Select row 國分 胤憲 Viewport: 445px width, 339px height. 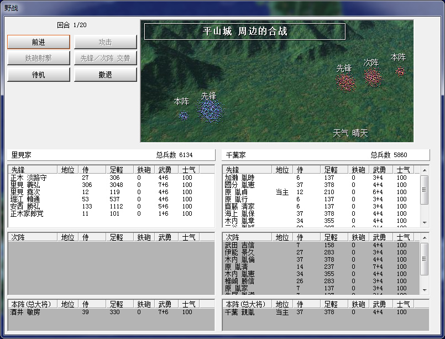[321, 185]
